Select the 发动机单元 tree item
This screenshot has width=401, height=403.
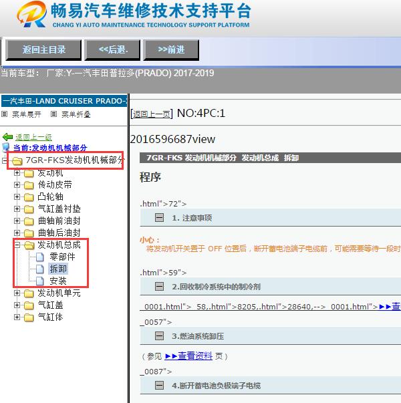pyautogui.click(x=59, y=293)
